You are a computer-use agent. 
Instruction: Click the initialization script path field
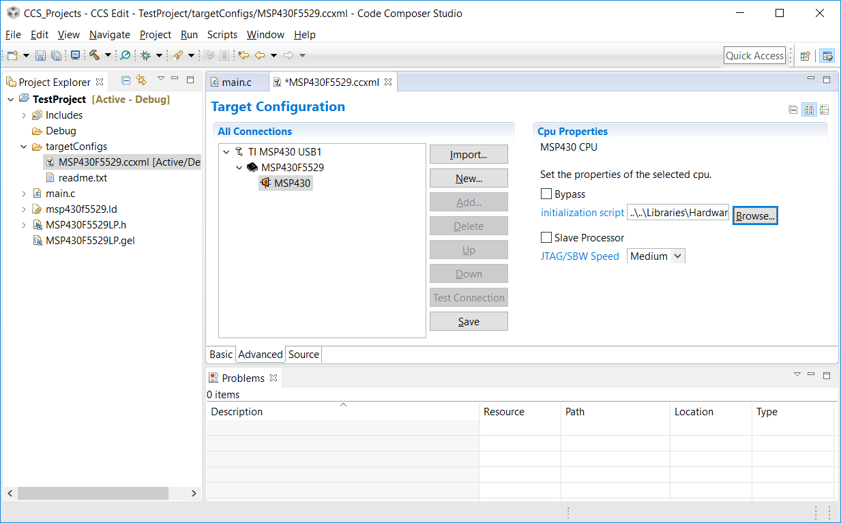(678, 213)
